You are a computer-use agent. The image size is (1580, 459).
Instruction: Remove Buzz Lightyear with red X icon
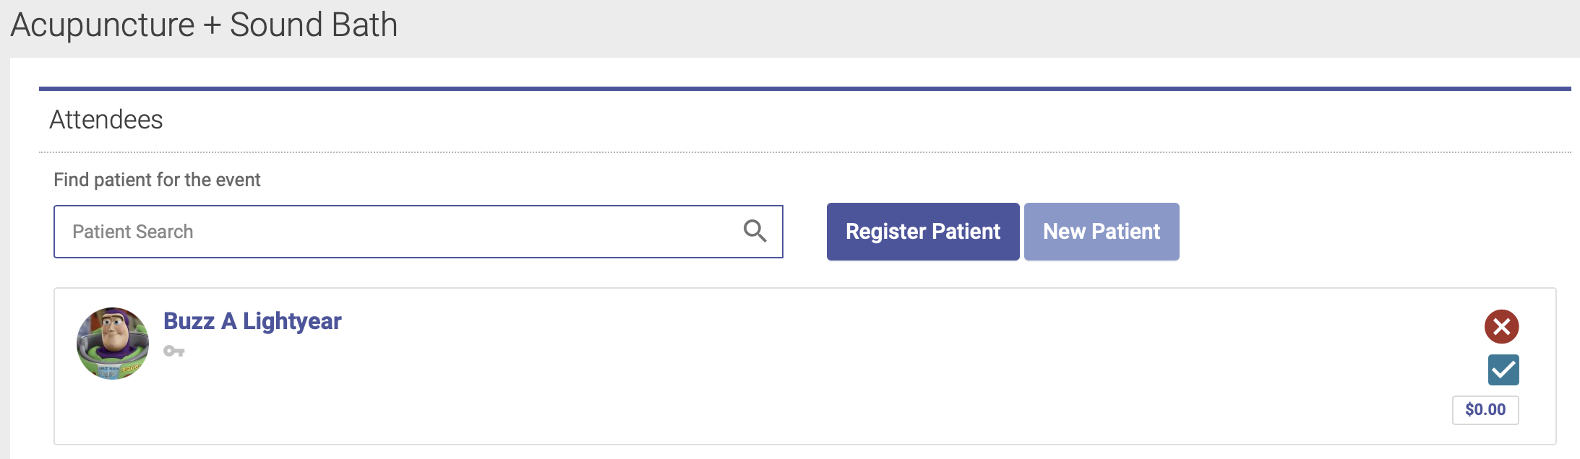click(1501, 327)
